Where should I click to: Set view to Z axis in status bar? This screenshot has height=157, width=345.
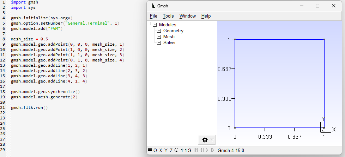(171, 150)
